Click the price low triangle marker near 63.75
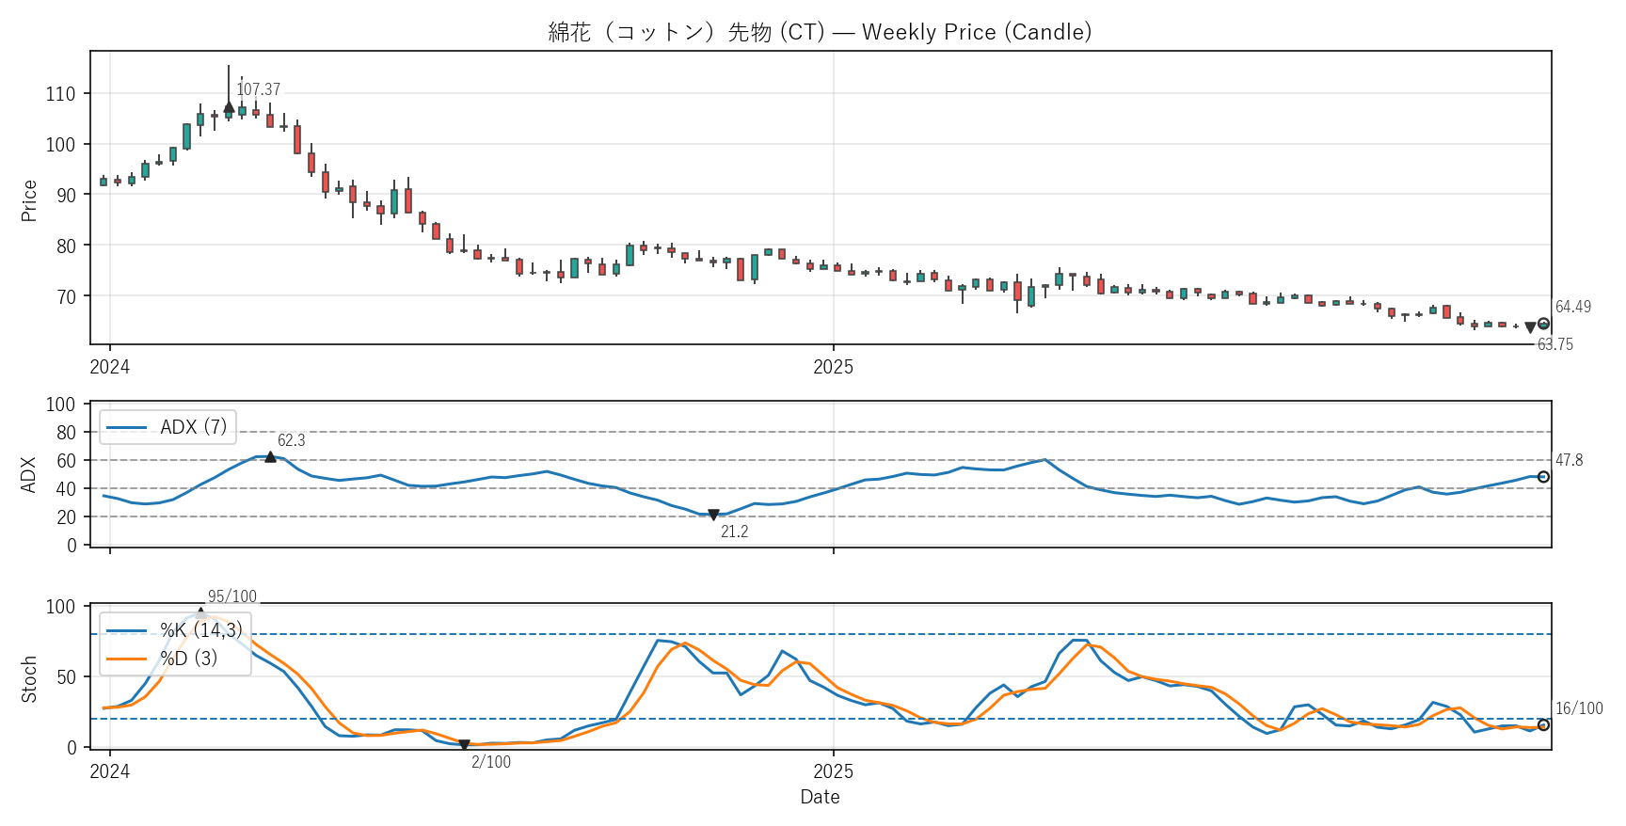This screenshot has width=1626, height=826. (1530, 327)
